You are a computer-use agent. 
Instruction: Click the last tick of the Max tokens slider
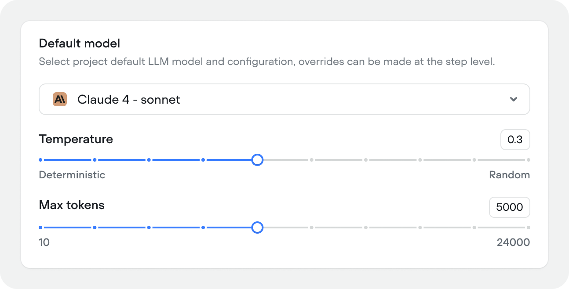pos(529,228)
